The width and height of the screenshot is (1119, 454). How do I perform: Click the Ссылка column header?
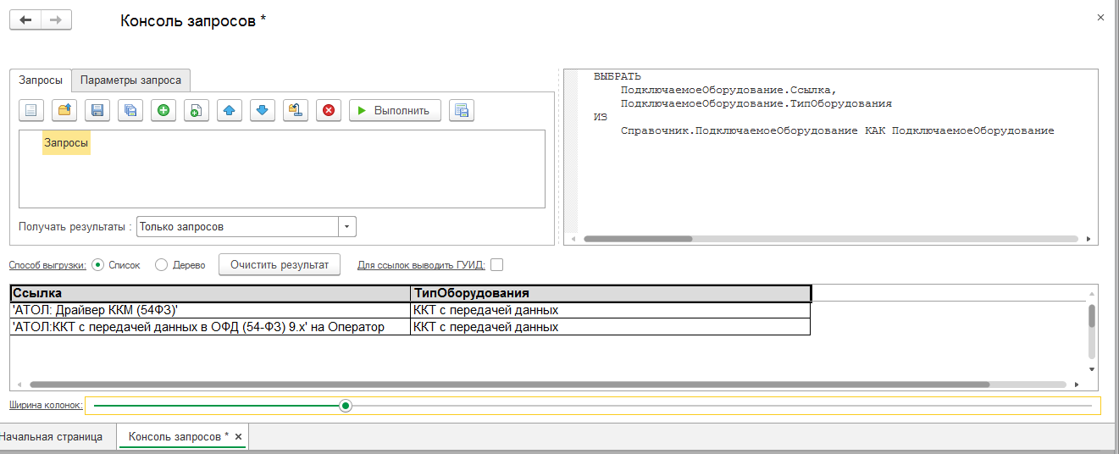click(x=210, y=293)
